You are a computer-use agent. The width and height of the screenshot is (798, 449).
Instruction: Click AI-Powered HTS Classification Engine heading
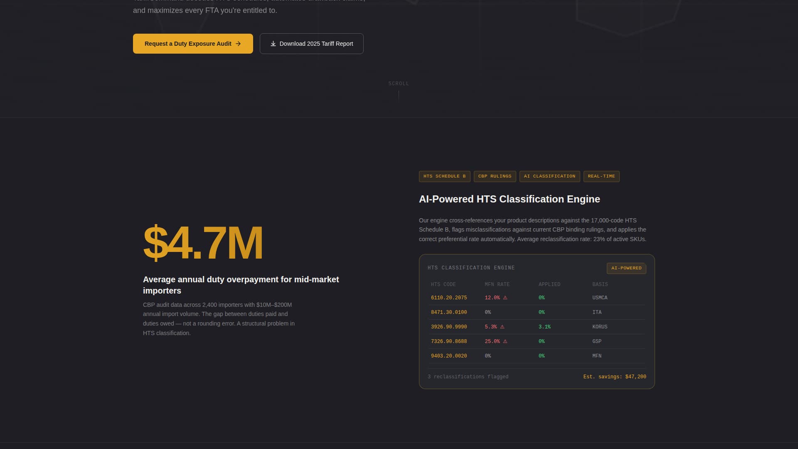(x=509, y=199)
